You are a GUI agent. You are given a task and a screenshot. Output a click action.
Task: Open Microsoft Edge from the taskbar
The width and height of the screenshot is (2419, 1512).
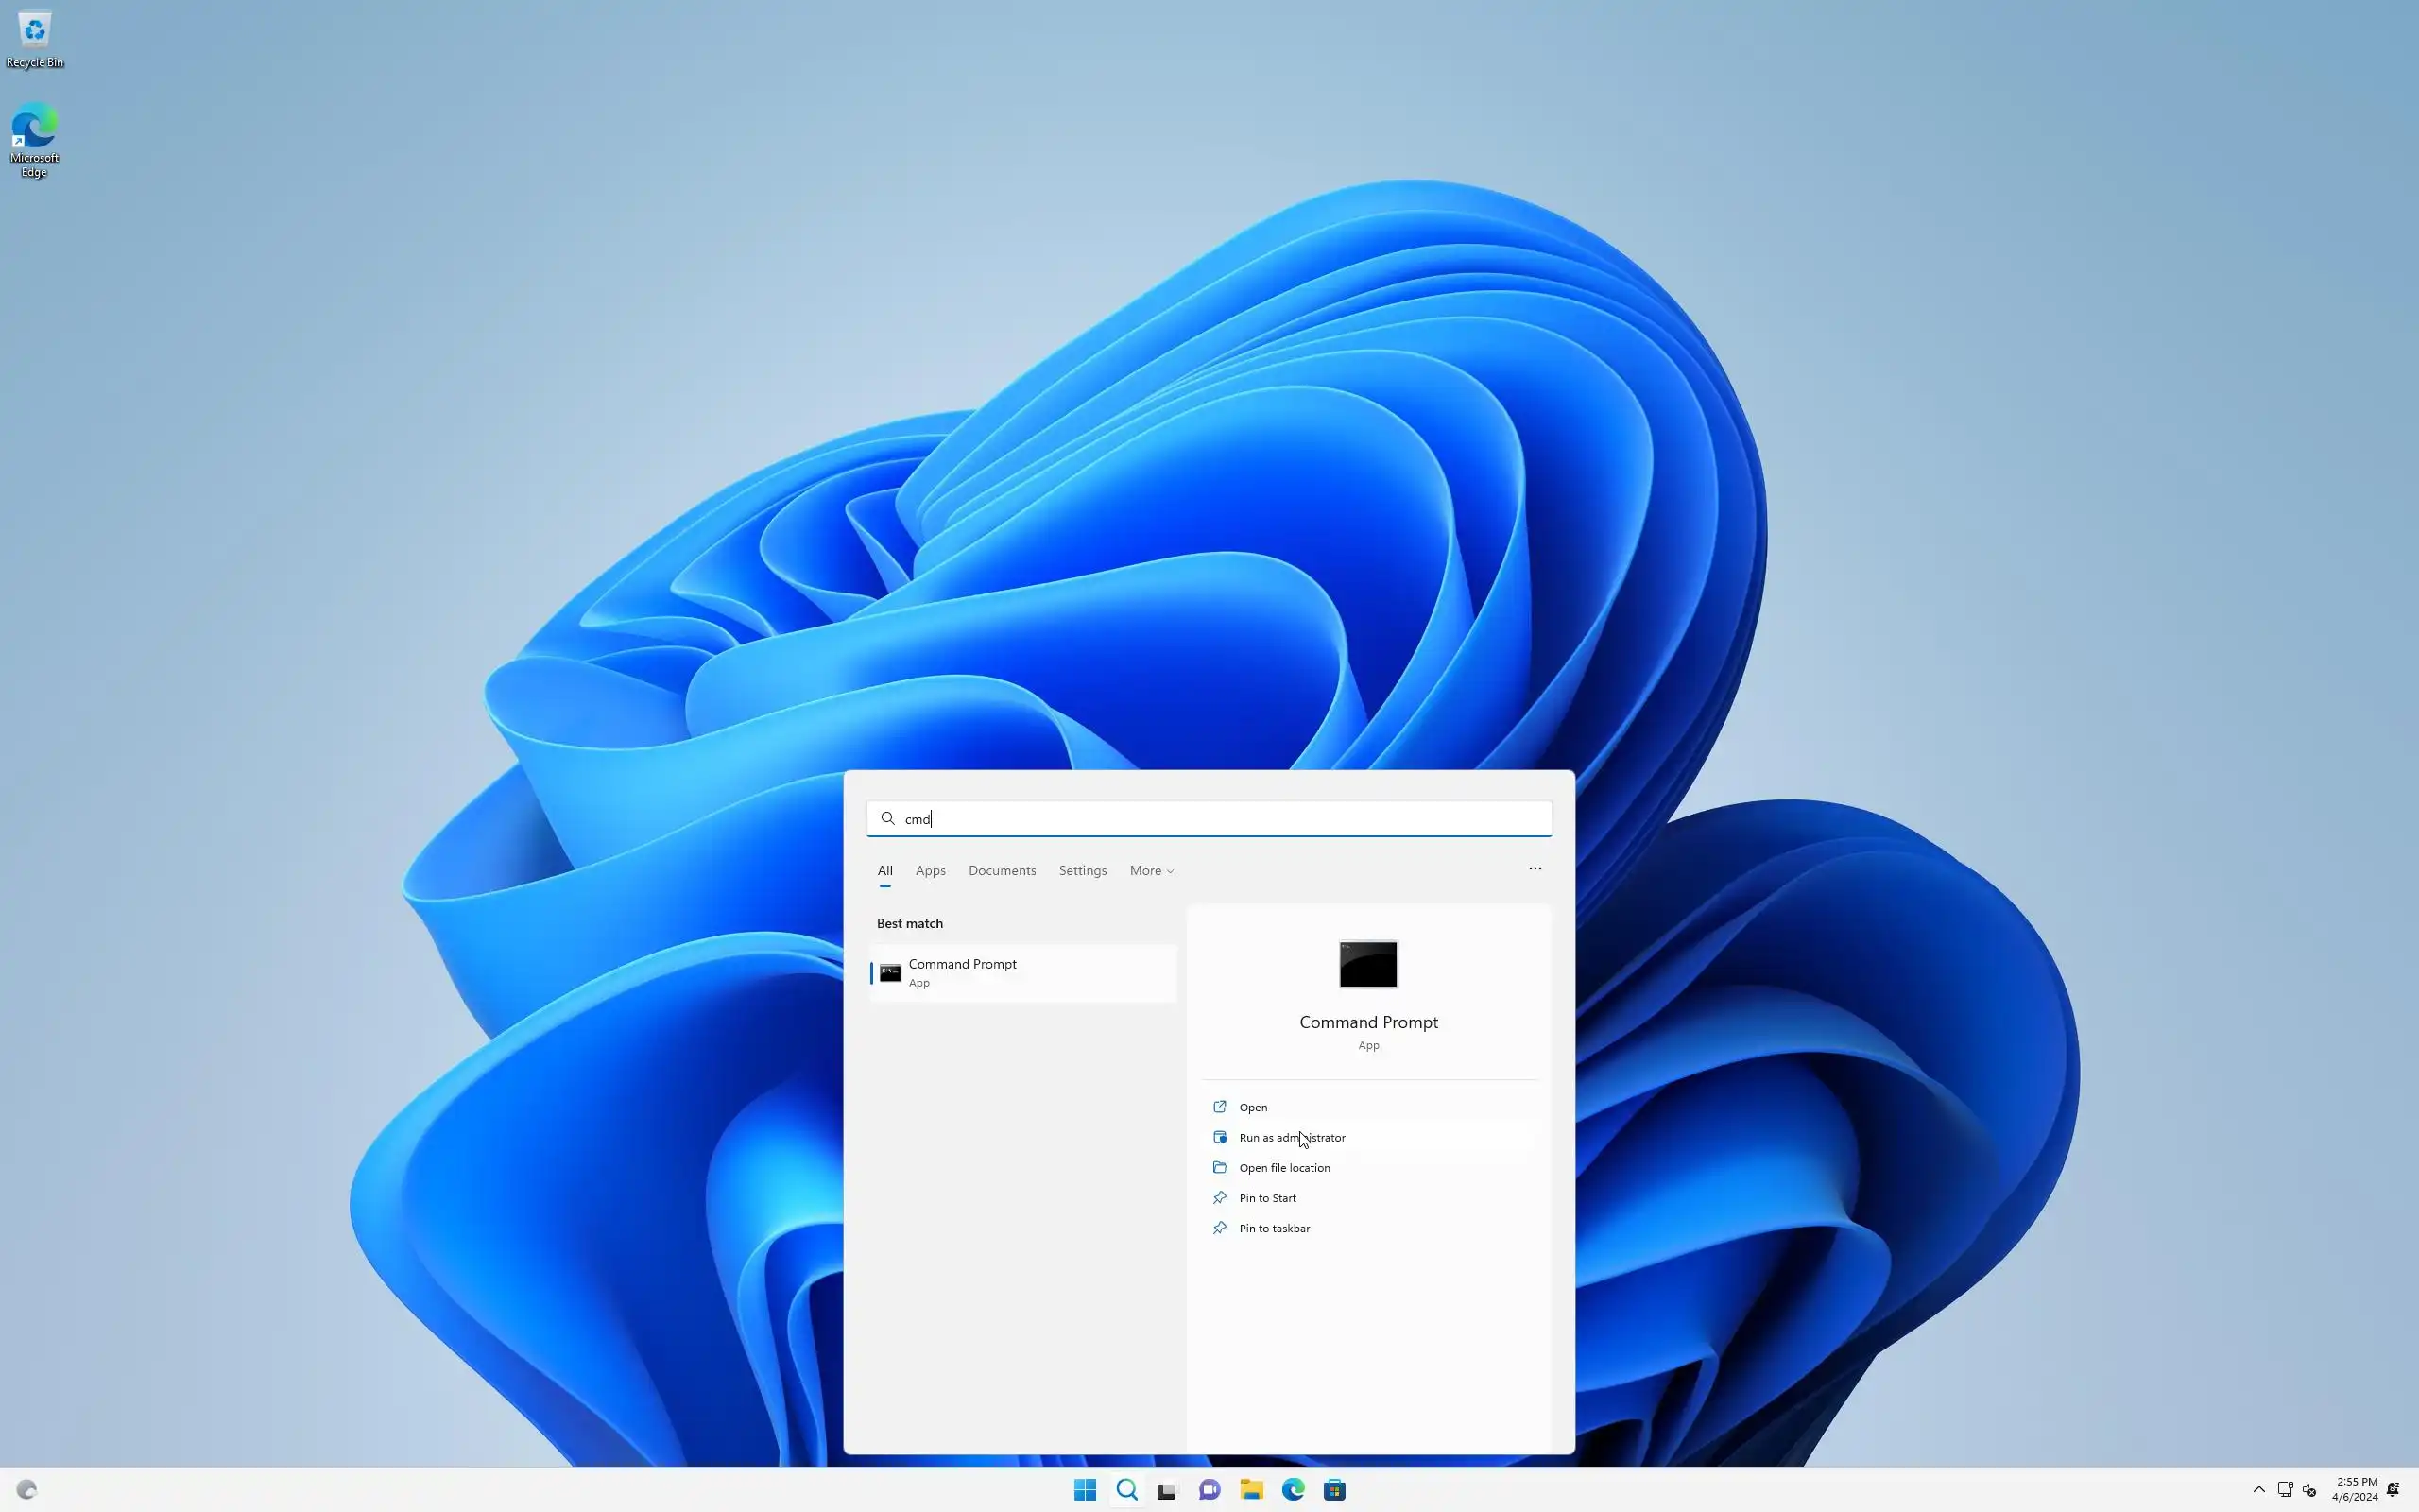[1293, 1490]
